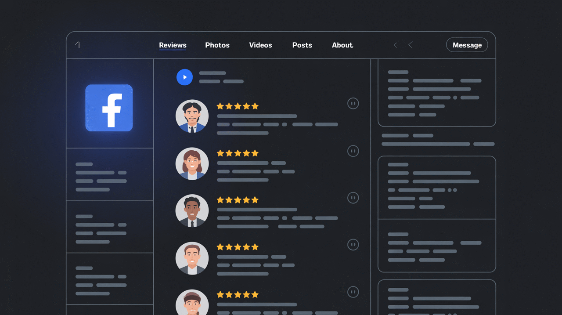Click the first review's round options icon
Viewport: 562px width, 315px height.
(353, 103)
